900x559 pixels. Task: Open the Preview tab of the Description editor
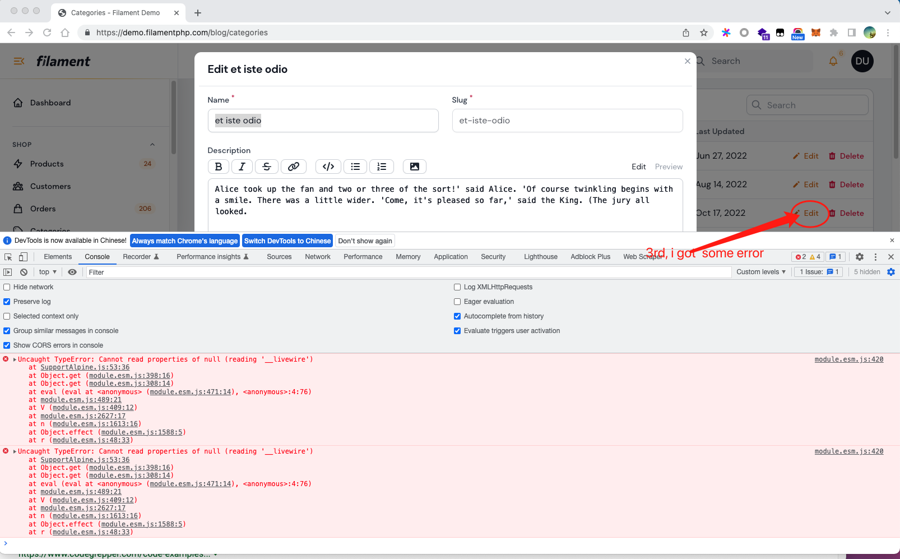coord(669,167)
